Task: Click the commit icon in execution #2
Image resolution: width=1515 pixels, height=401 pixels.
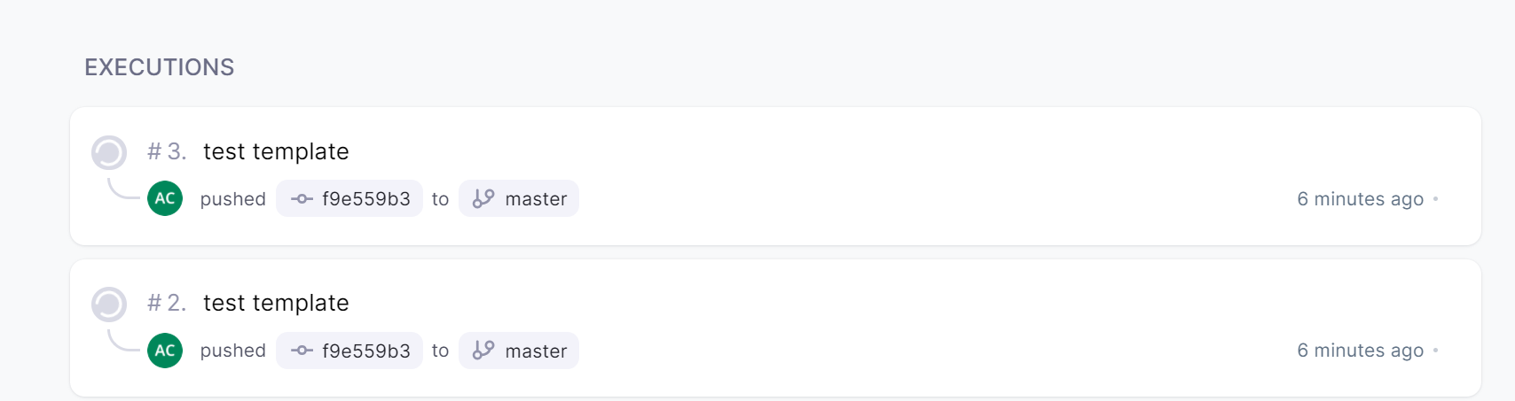Action: pyautogui.click(x=302, y=351)
